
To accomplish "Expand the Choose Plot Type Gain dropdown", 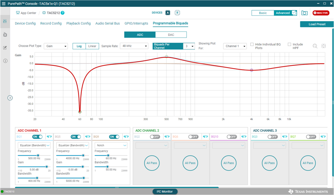I will click(x=56, y=46).
